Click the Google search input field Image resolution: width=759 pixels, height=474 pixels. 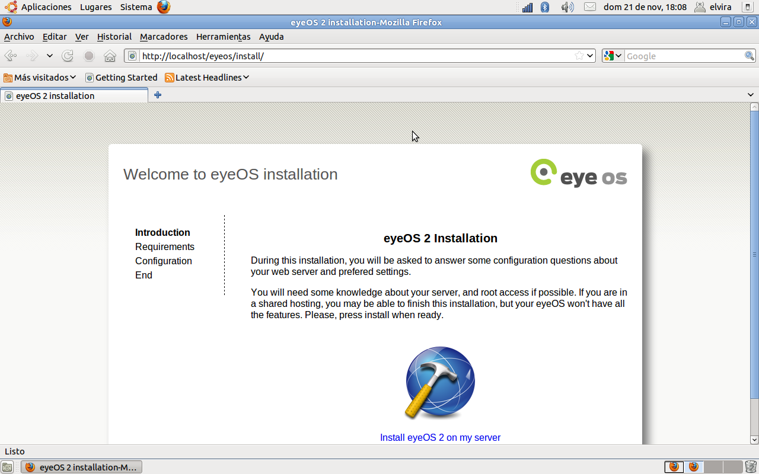click(684, 56)
